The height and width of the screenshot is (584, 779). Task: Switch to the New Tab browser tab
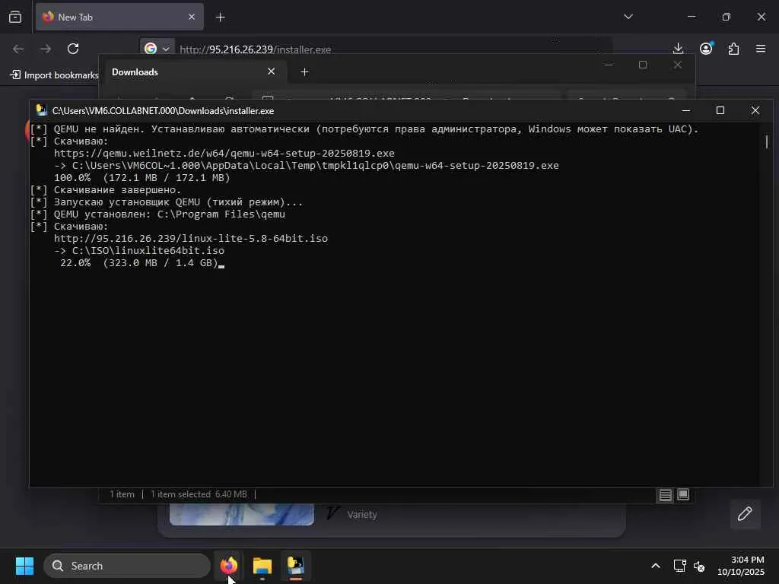[x=119, y=17]
